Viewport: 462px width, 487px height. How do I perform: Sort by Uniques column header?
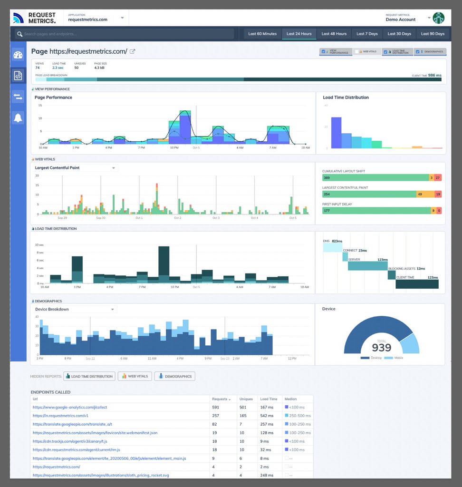pyautogui.click(x=246, y=399)
